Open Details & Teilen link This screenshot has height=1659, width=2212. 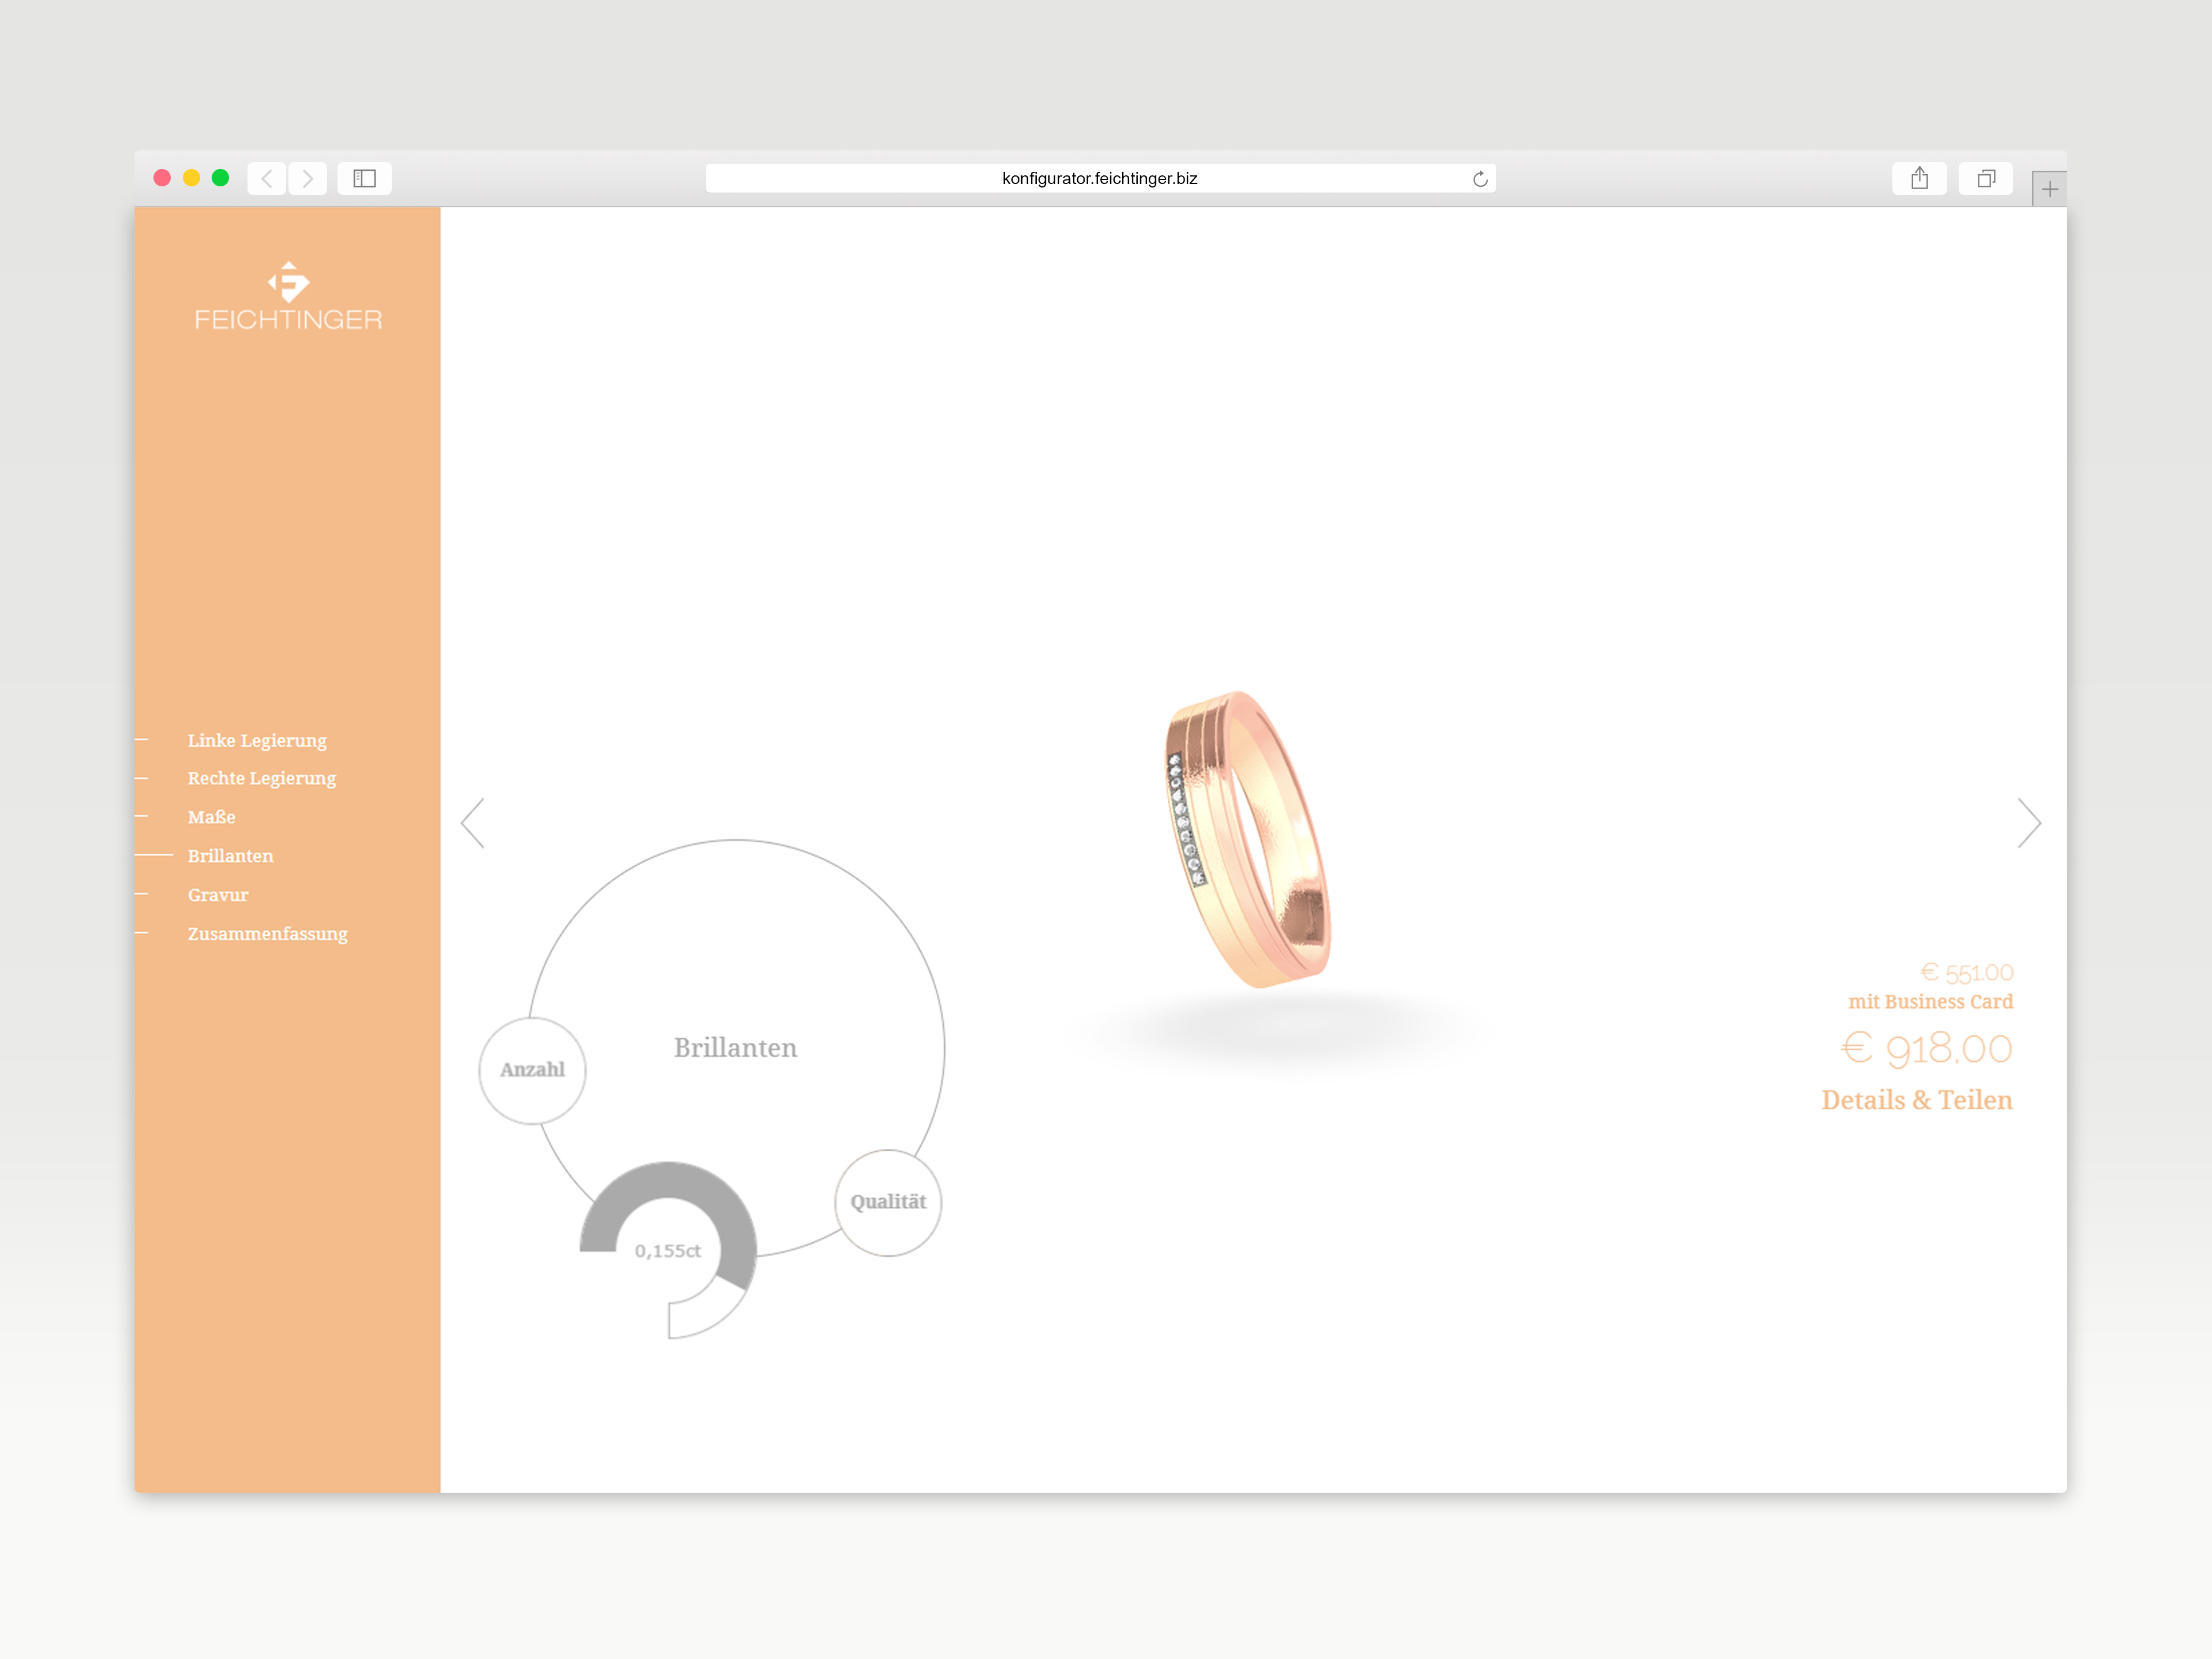(1916, 1100)
